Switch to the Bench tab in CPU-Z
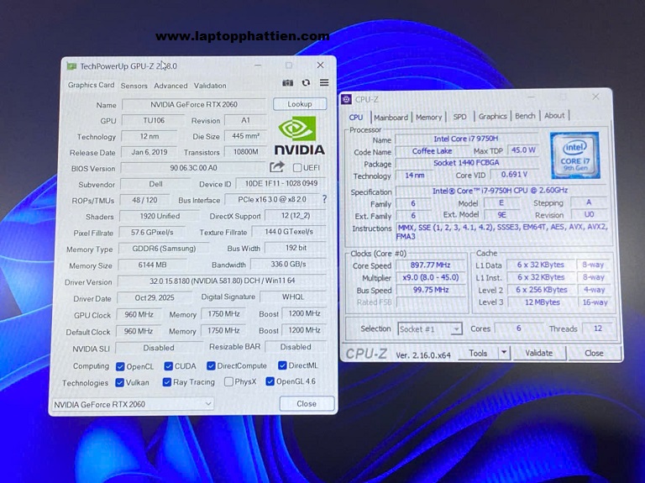Screen dimensions: 645x483 (525, 117)
